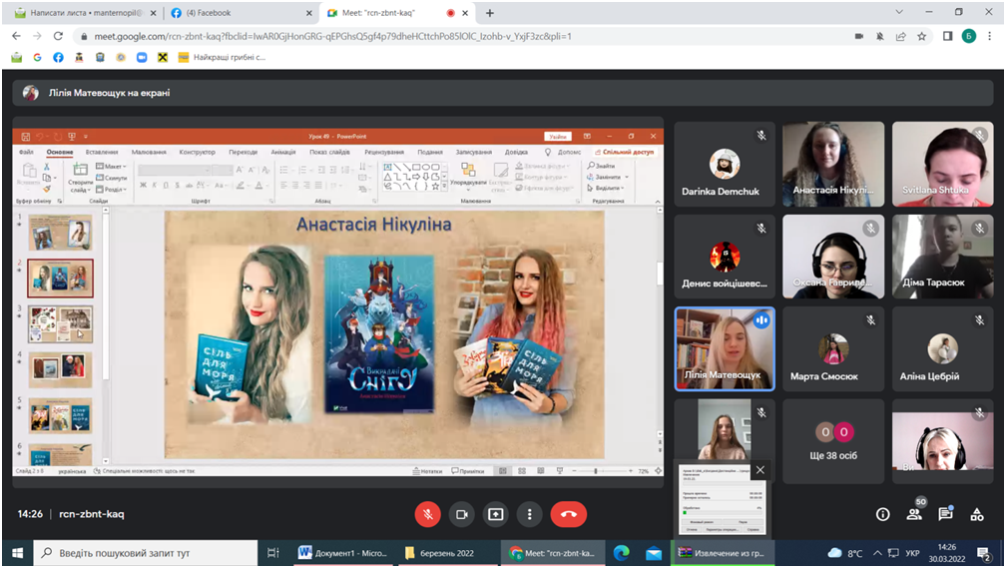Image resolution: width=1006 pixels, height=568 pixels.
Task: Open Windows Start menu
Action: 17,553
